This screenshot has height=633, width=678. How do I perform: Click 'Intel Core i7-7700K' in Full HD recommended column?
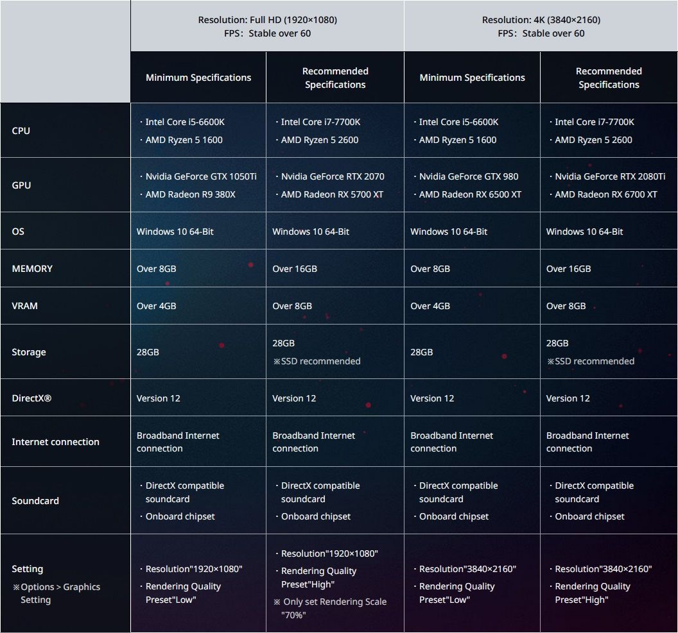pyautogui.click(x=320, y=122)
